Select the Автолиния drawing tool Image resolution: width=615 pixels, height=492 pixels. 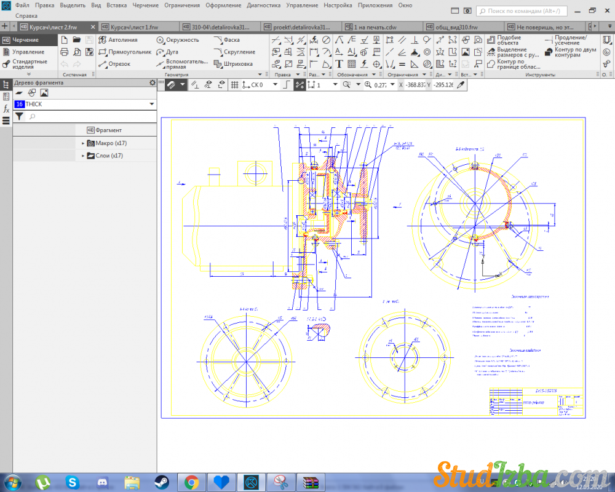pos(118,40)
